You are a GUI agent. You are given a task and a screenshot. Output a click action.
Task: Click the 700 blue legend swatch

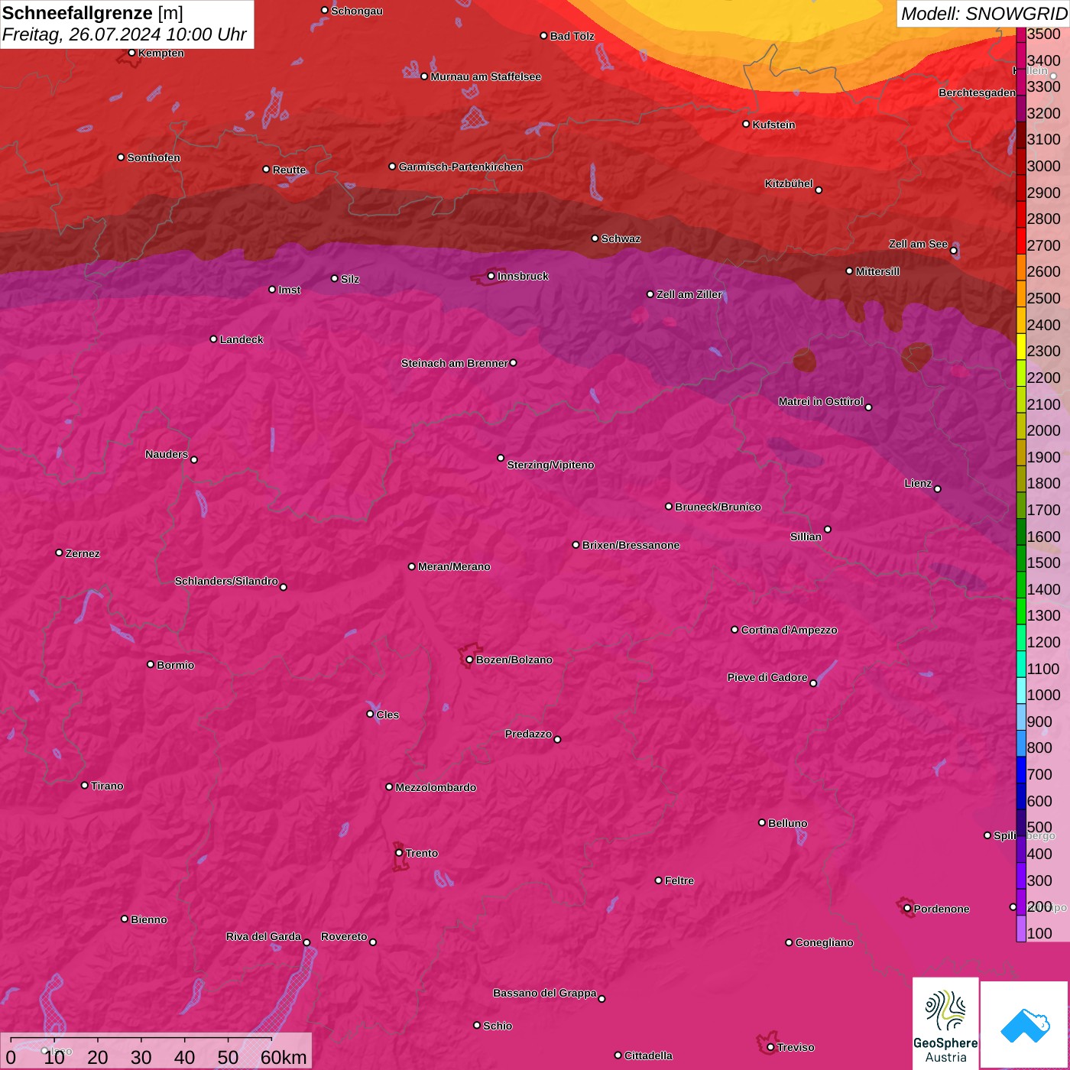click(x=1020, y=770)
